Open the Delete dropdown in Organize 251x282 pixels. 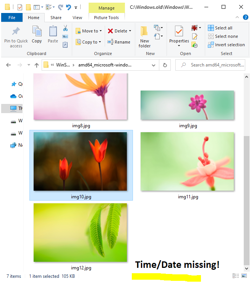119,31
